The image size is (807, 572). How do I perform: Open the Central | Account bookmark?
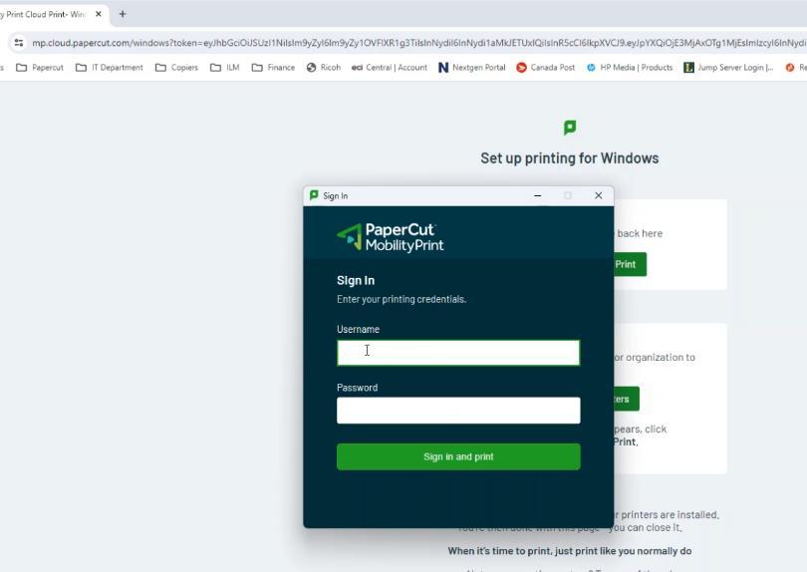pyautogui.click(x=390, y=68)
